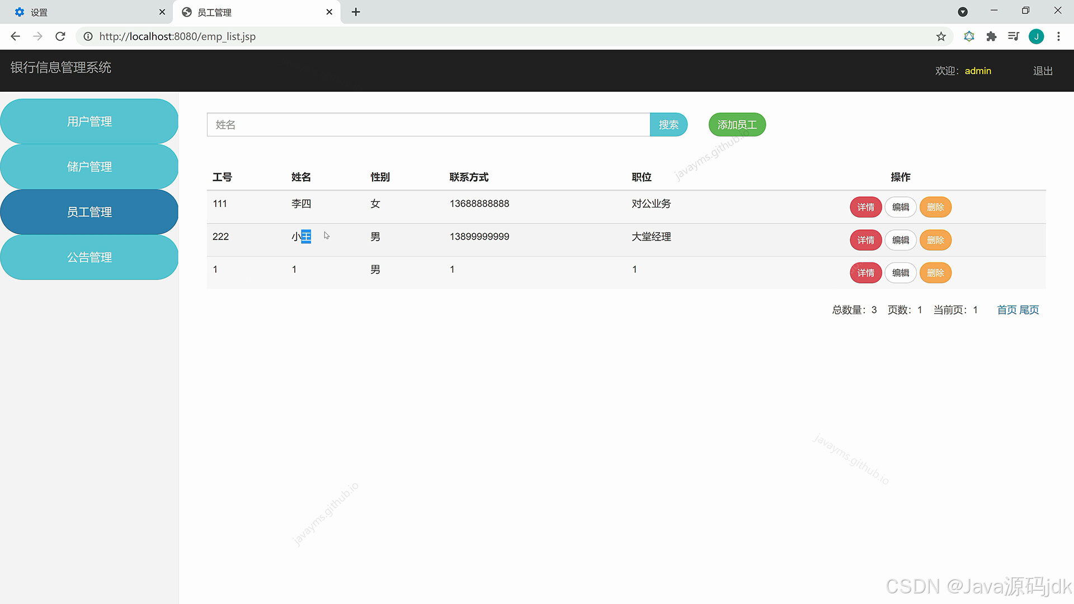Click 删除 for the employee with 工号 1
The image size is (1074, 604).
click(x=935, y=273)
